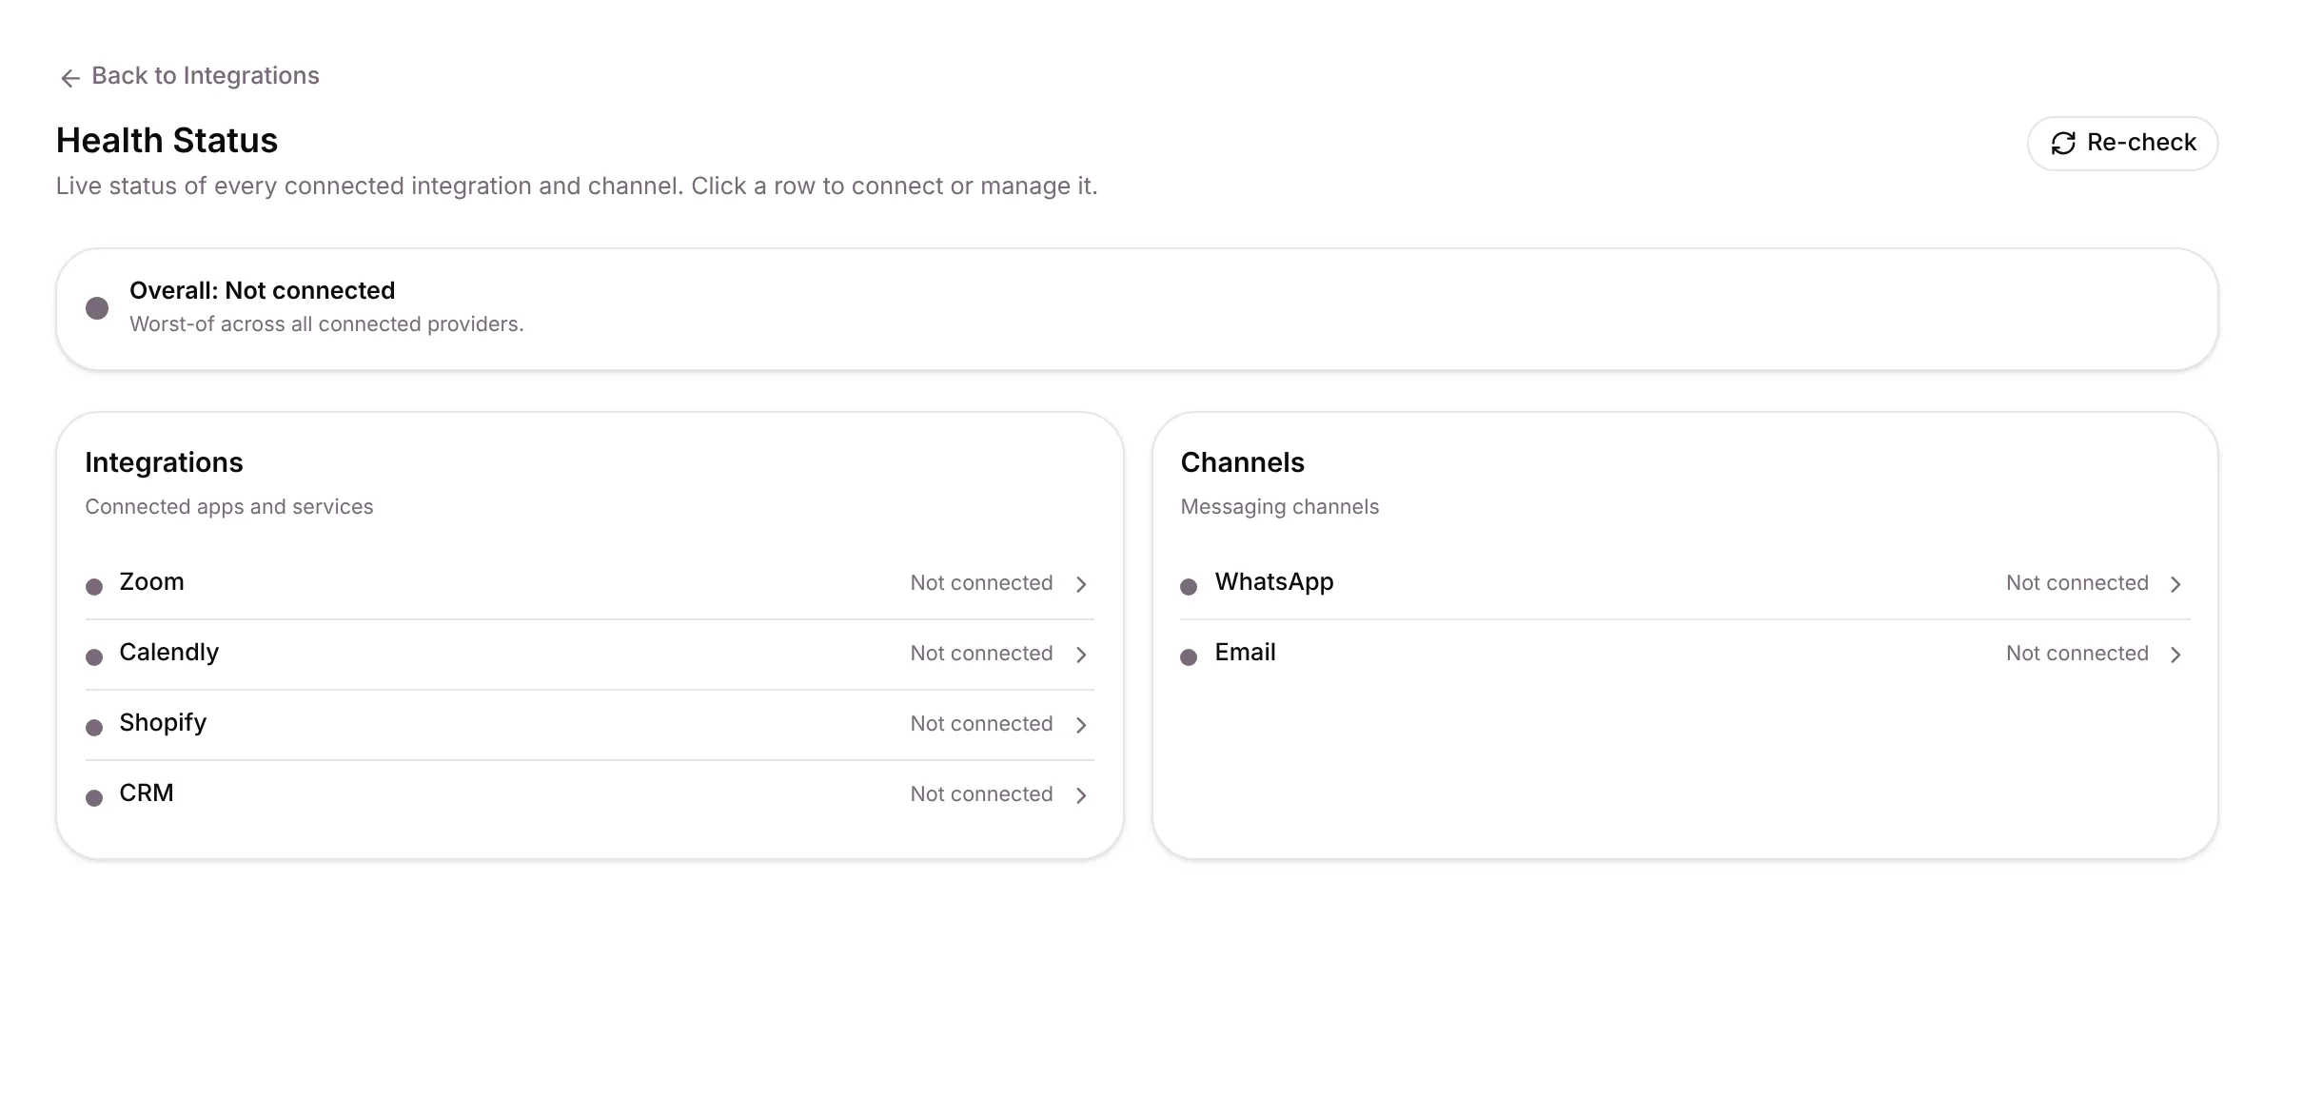Open Shopify row chevron
The image size is (2303, 1096).
tap(1081, 725)
